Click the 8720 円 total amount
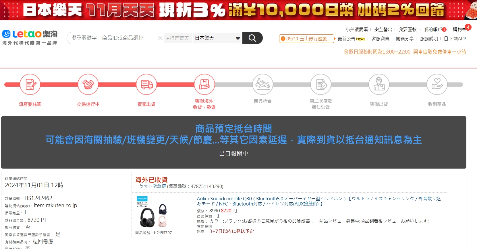This screenshot has width=477, height=249. (x=36, y=220)
